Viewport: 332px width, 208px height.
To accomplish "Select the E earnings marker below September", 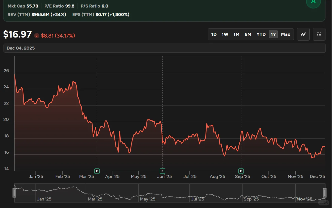I will tap(241, 171).
